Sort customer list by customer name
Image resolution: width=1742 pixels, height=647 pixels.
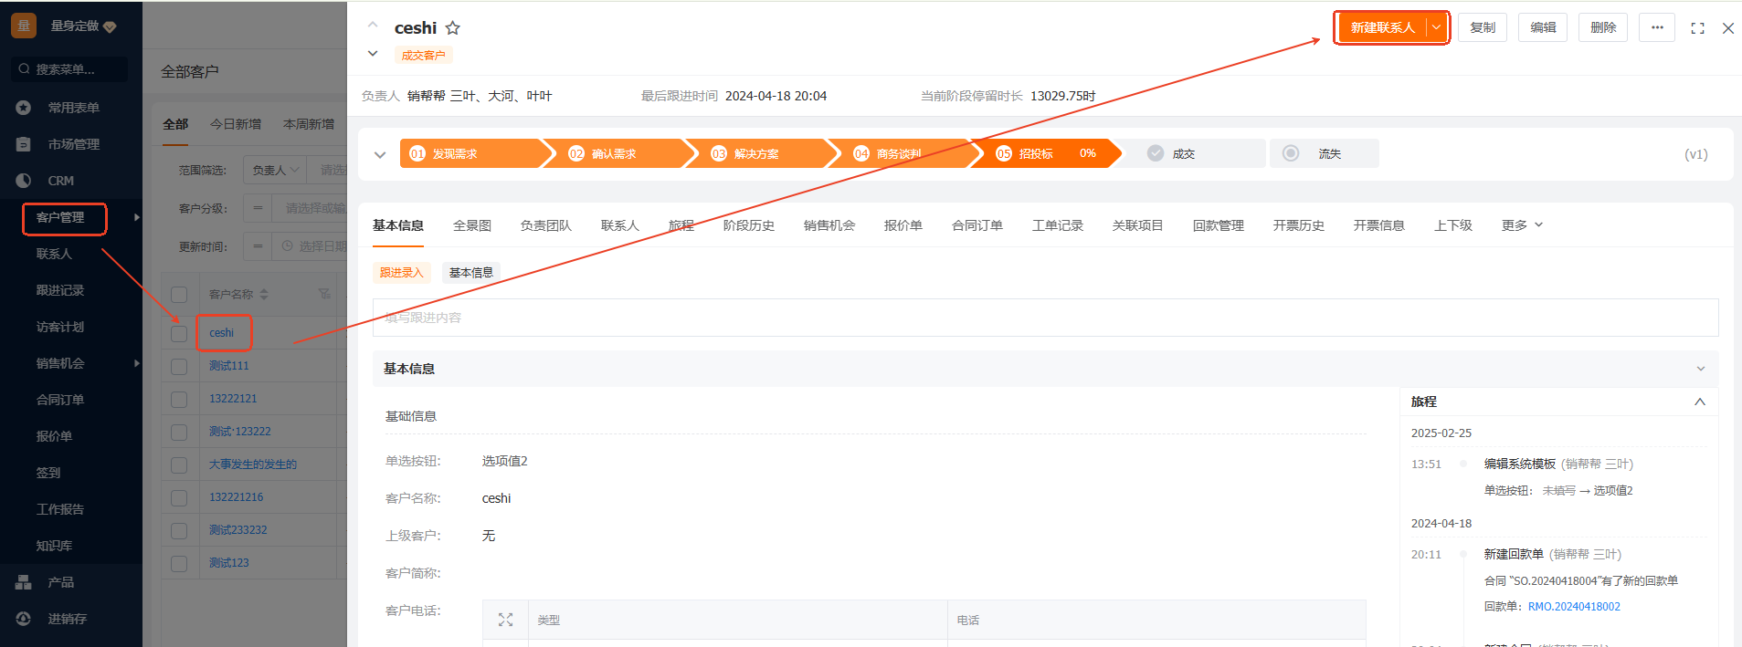tap(264, 295)
